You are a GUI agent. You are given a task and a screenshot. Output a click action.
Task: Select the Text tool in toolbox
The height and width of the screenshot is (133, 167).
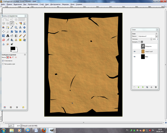[8, 36]
